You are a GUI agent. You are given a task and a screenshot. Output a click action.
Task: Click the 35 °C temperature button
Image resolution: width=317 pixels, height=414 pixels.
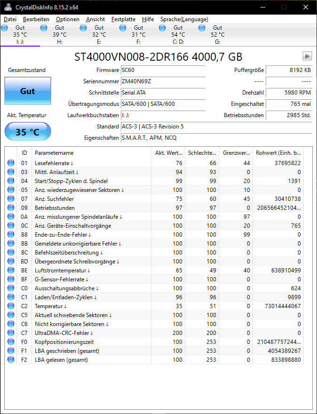click(28, 131)
